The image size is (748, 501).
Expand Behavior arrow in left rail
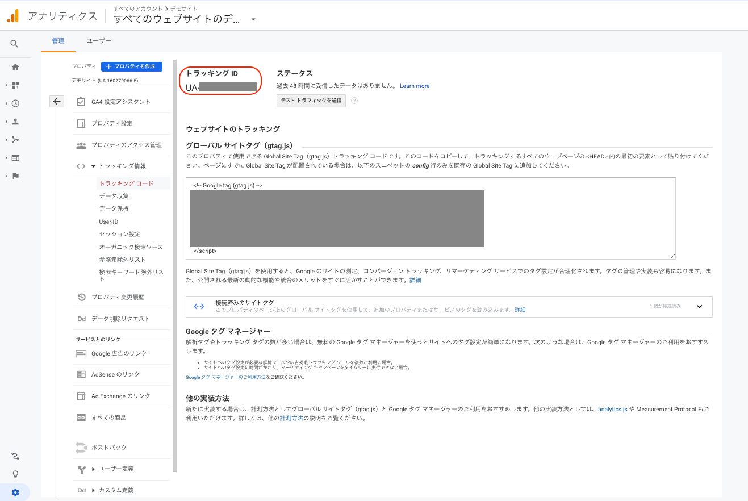point(6,158)
